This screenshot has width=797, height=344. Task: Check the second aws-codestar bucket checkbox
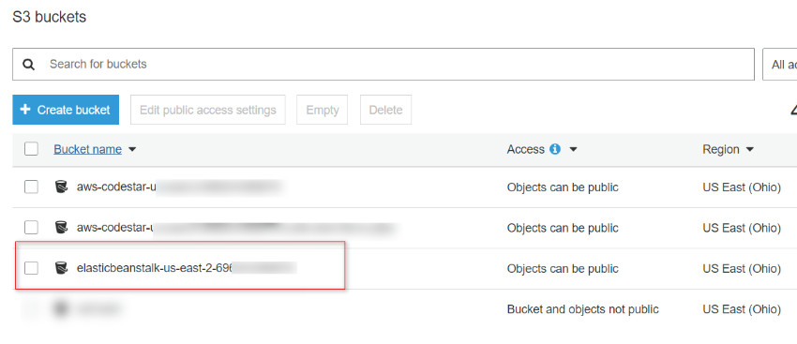click(x=31, y=227)
